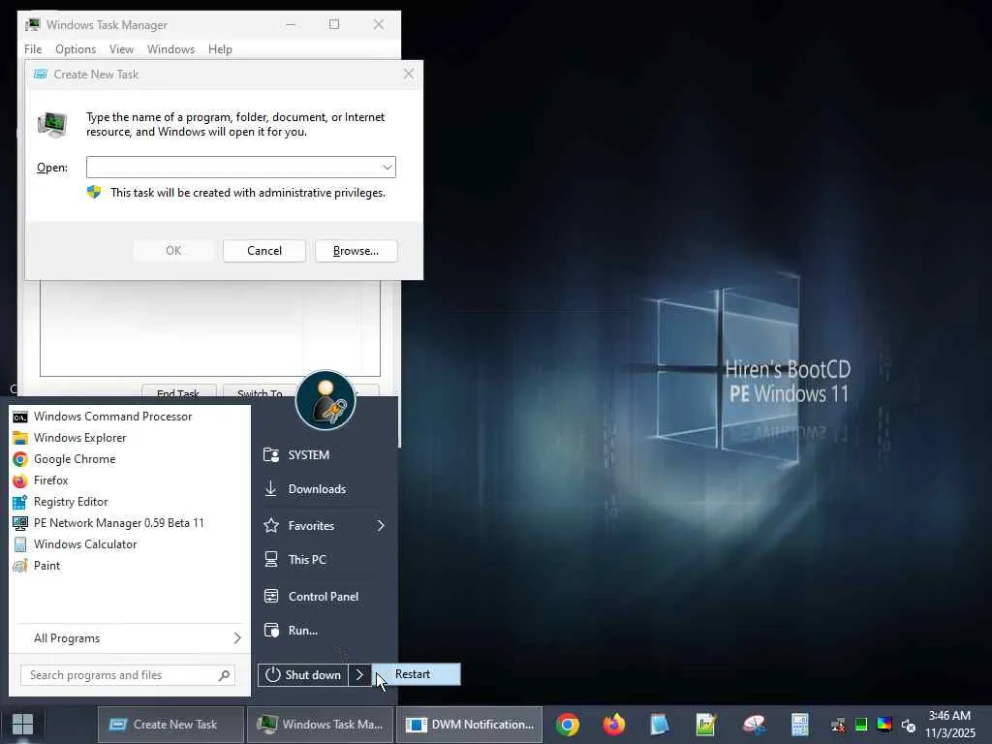Screen dimensions: 992x744
Task: Open the snipping scissors taskbar icon
Action: [753, 725]
